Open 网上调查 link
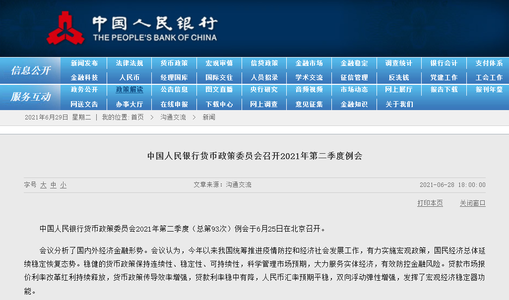This screenshot has height=300, width=509. (264, 104)
